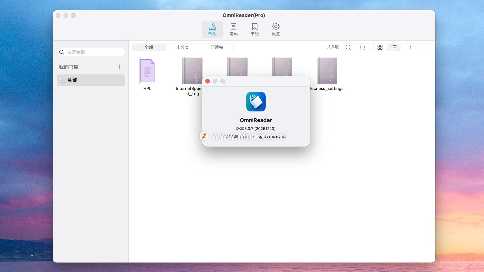This screenshot has width=484, height=272.
Task: Open the 笔记 notes section
Action: point(233,29)
